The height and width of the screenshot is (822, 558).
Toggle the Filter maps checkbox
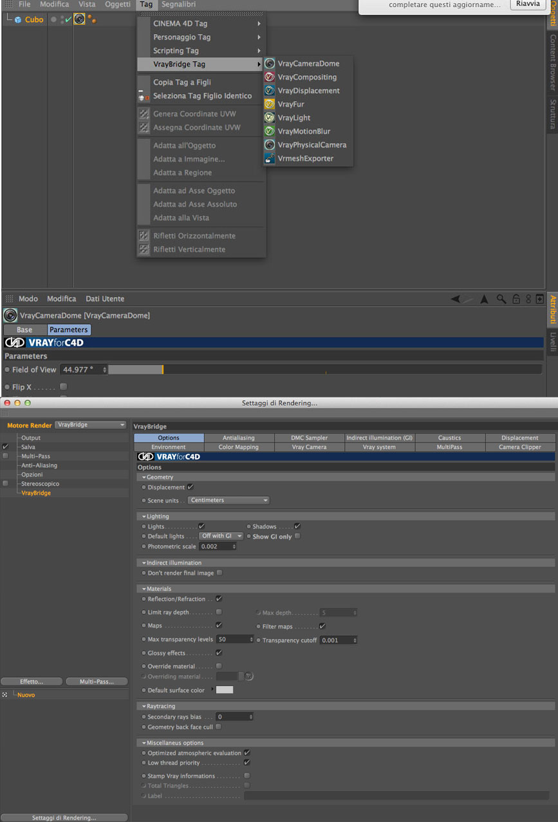click(322, 626)
